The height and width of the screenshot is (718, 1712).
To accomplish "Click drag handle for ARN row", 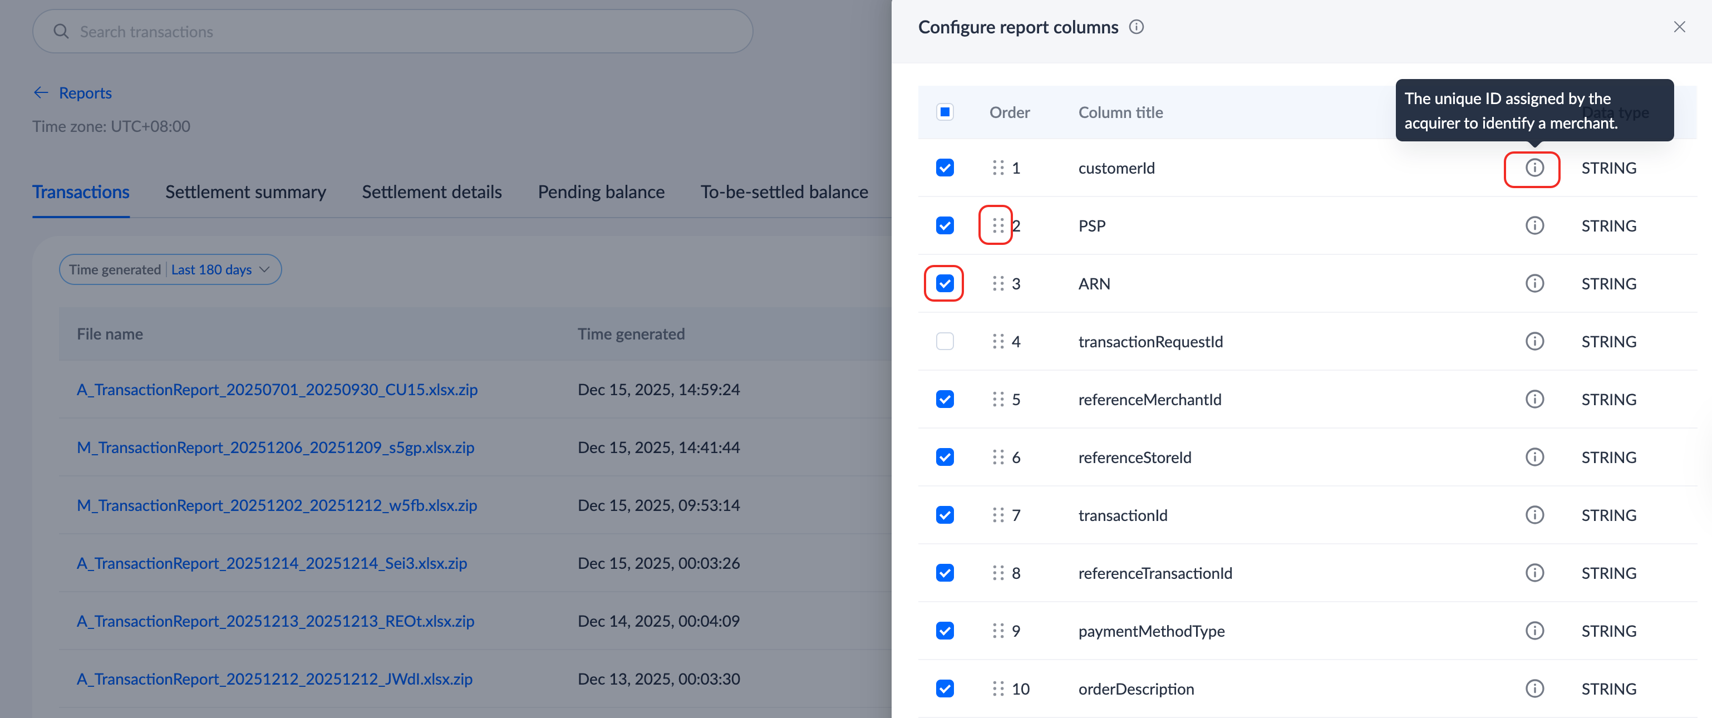I will pos(997,283).
